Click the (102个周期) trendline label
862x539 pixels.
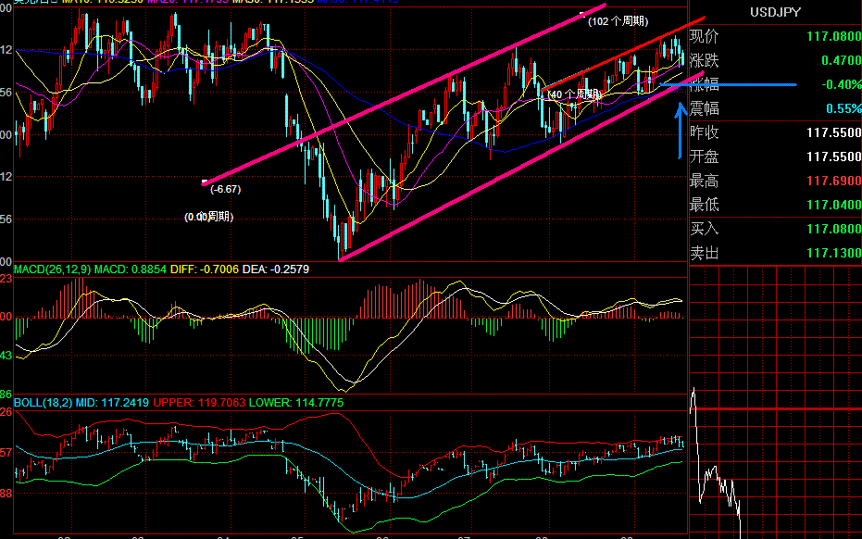tap(618, 21)
